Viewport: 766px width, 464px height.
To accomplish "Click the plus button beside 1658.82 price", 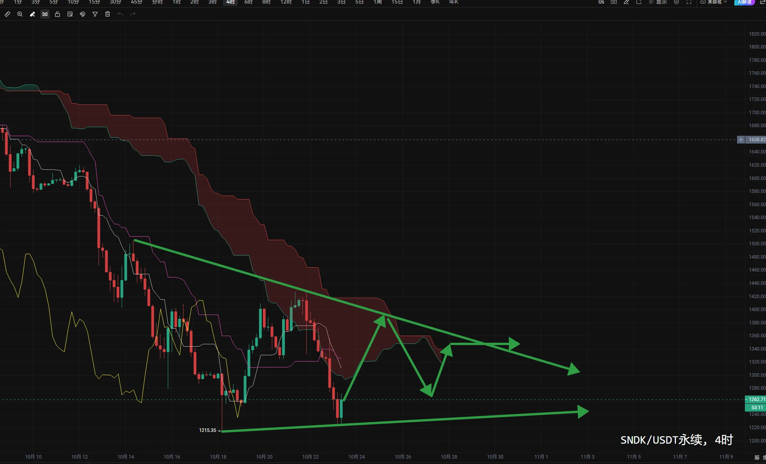I will pos(741,140).
